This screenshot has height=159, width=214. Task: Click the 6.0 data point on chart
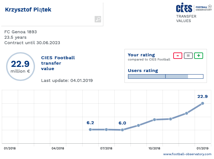tap(122, 130)
